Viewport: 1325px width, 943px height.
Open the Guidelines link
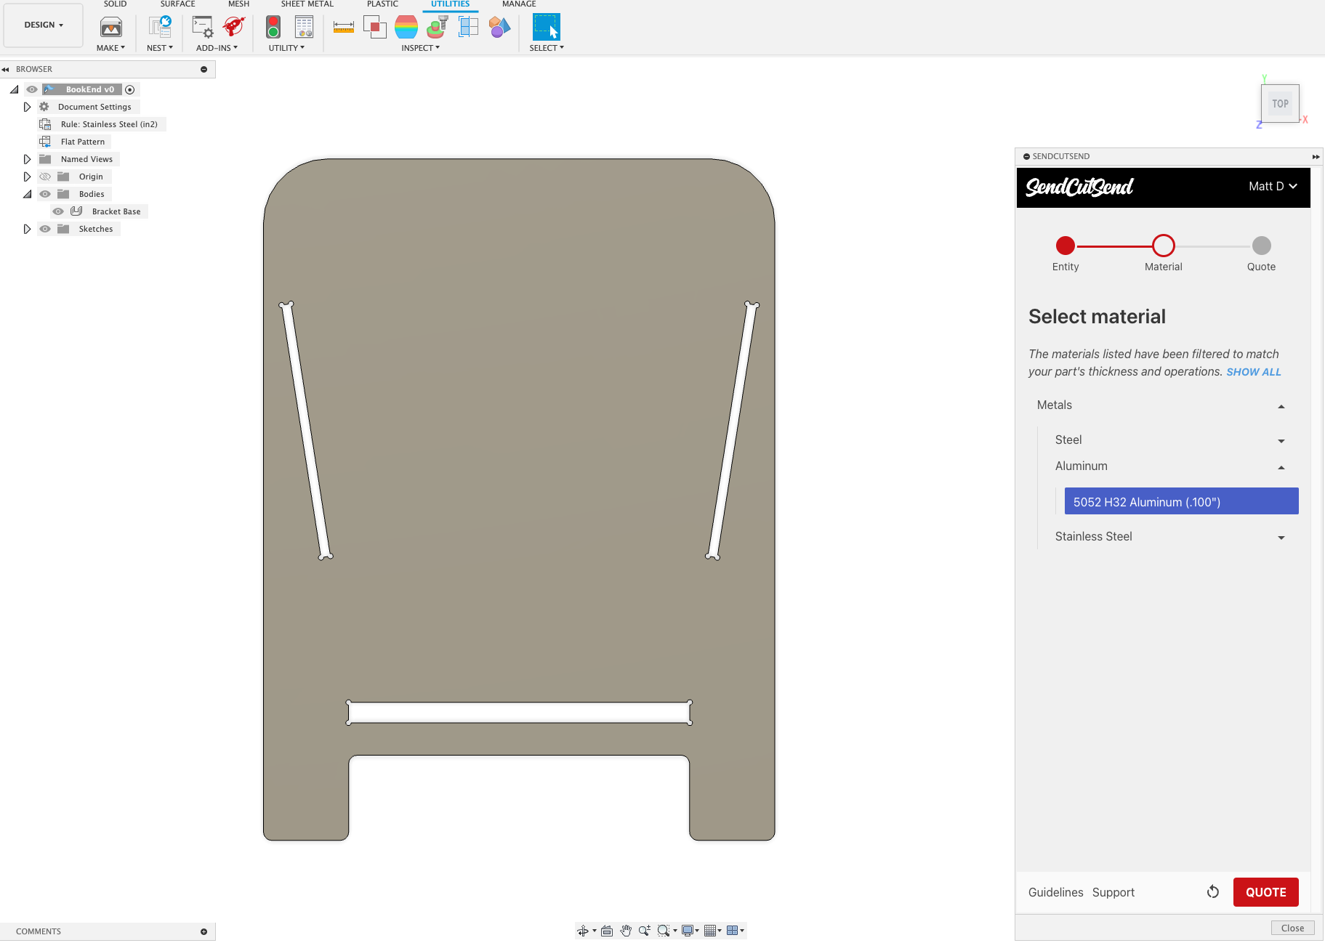point(1055,892)
